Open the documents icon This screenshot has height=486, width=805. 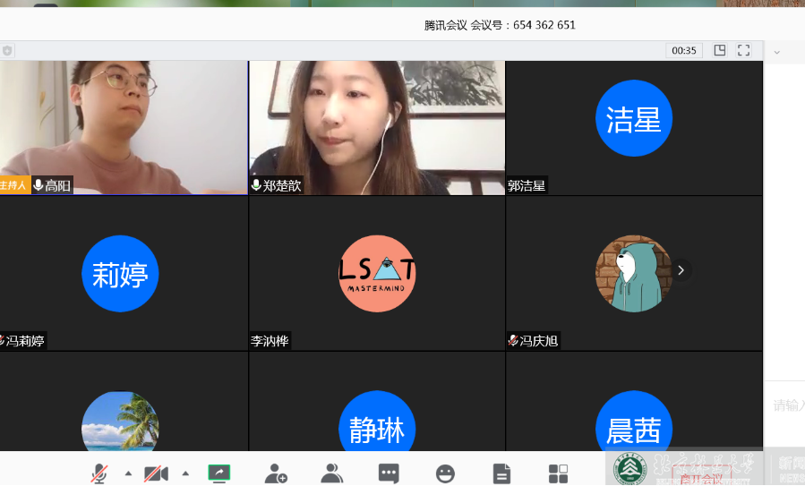click(501, 473)
